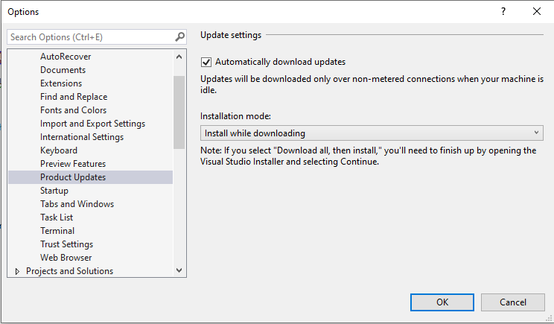Click the OK button
Screen dimensions: 554x324
click(x=442, y=302)
